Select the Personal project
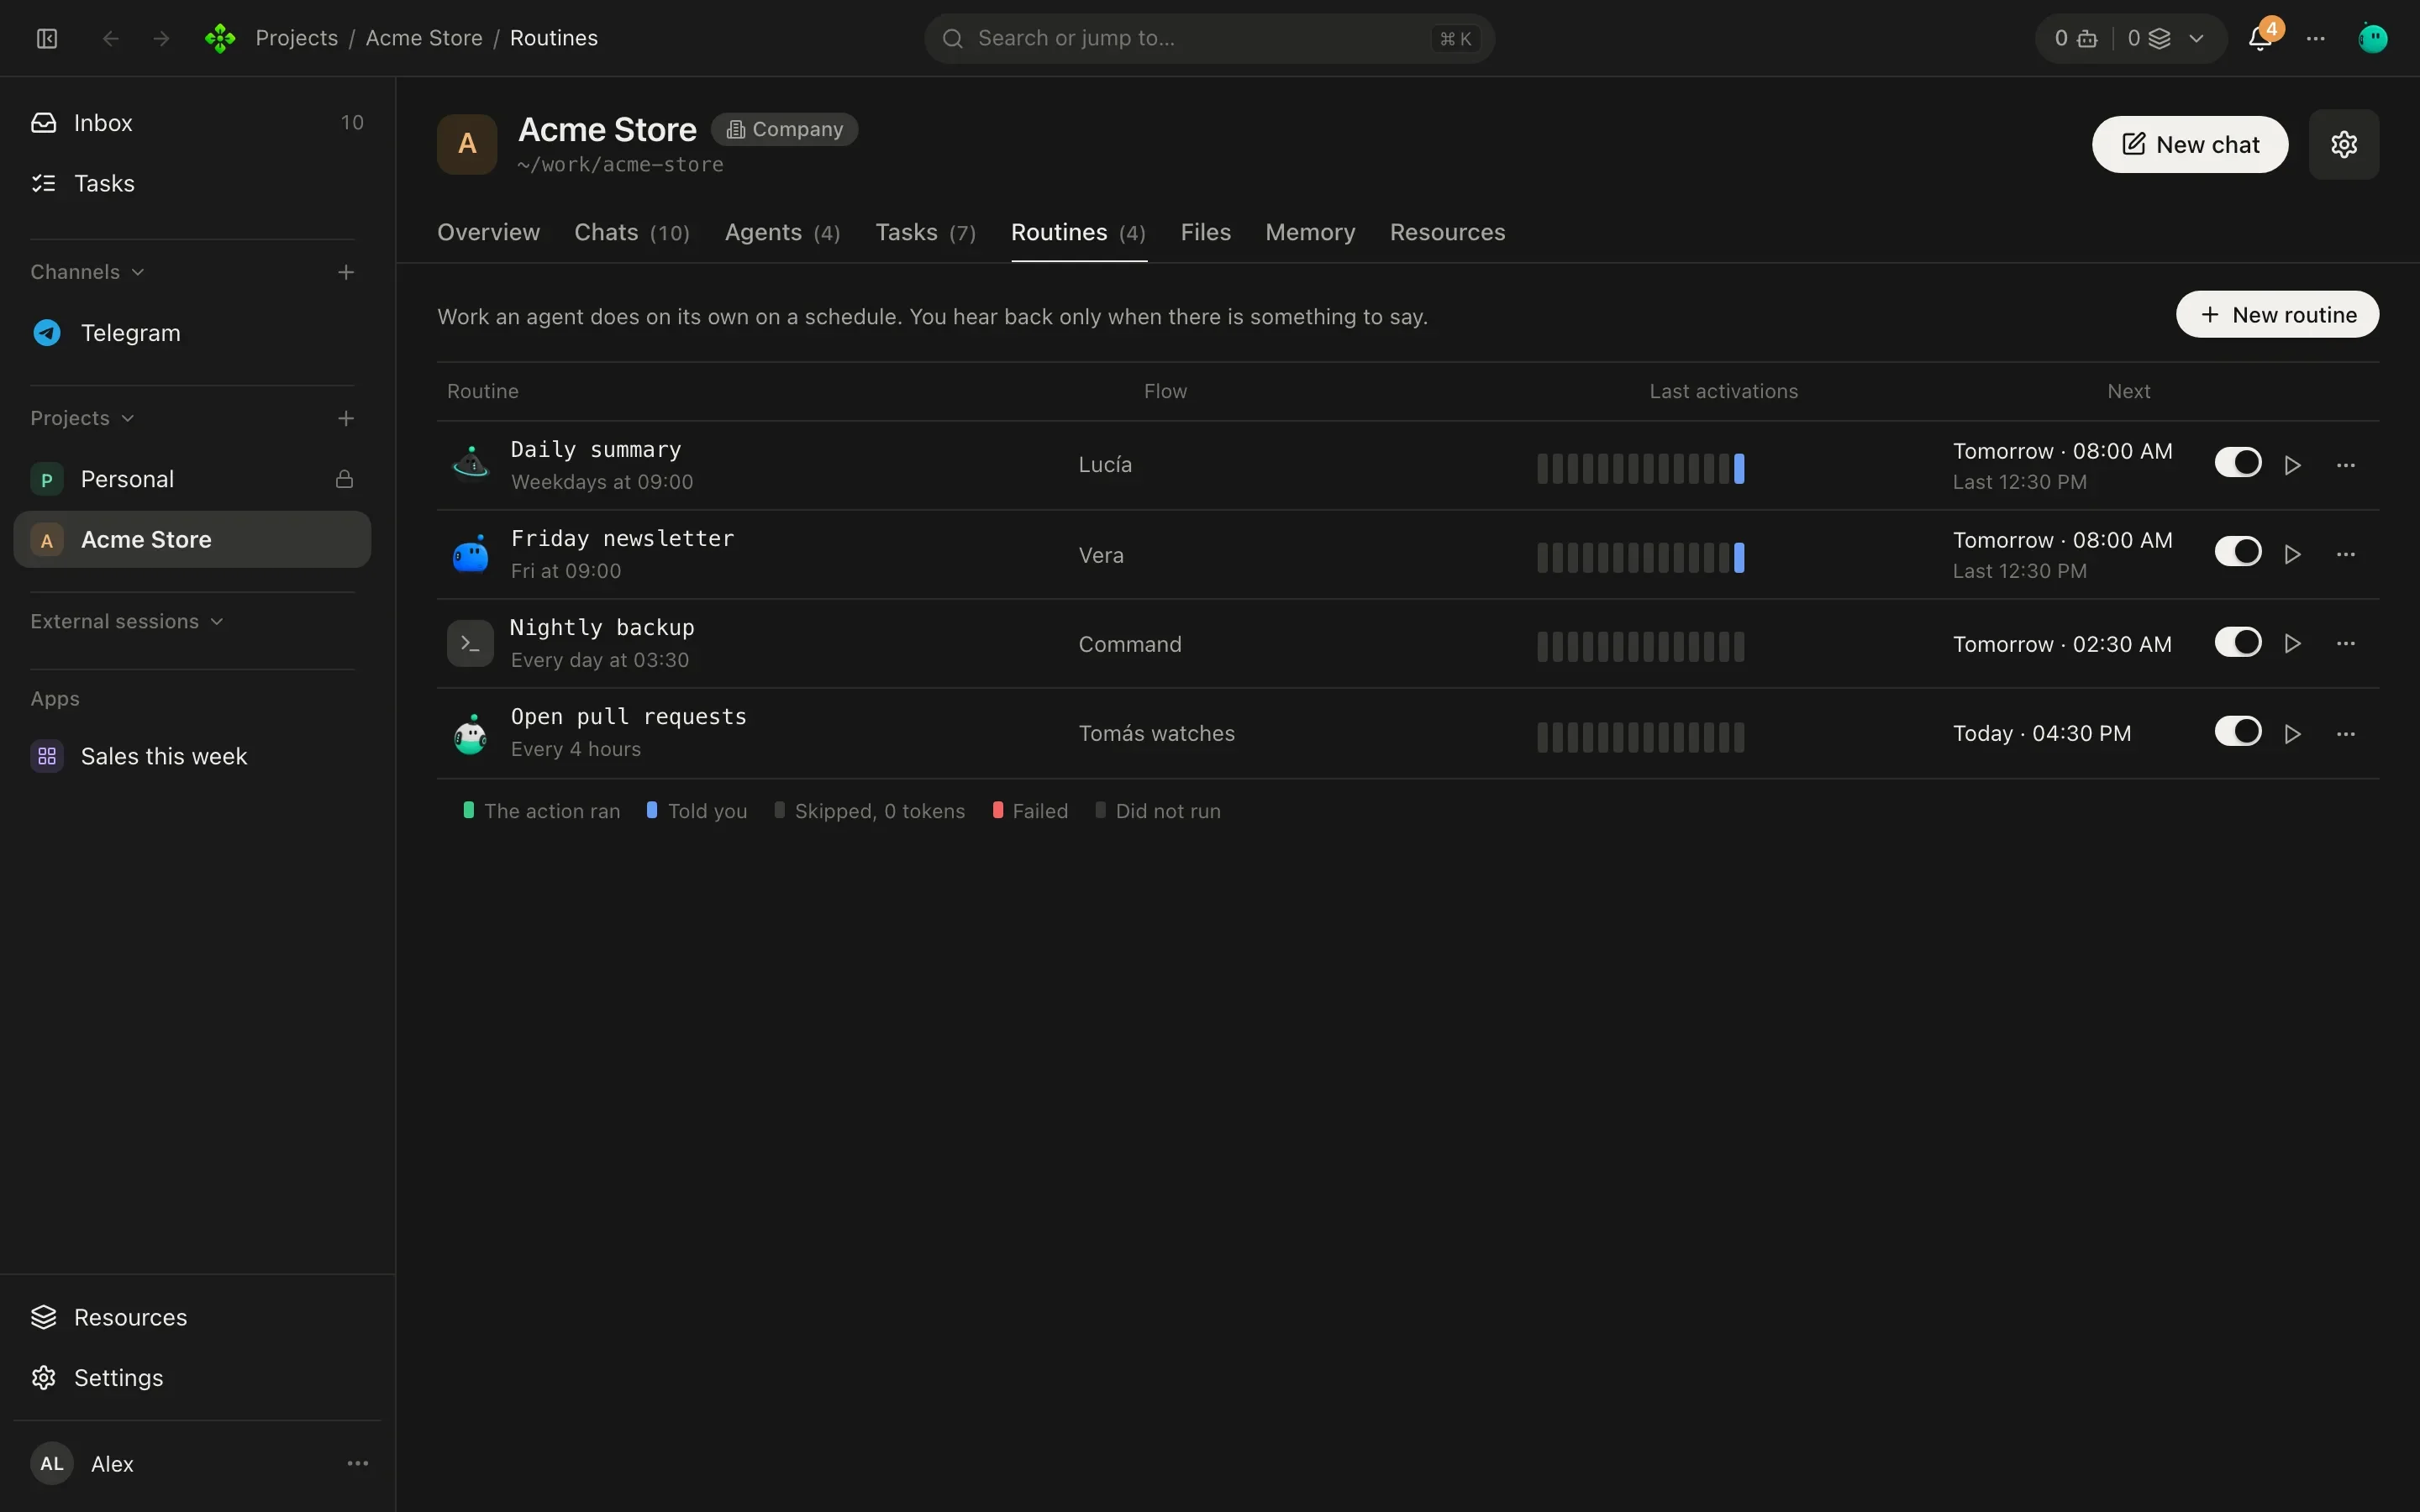Image resolution: width=2420 pixels, height=1512 pixels. pyautogui.click(x=192, y=479)
